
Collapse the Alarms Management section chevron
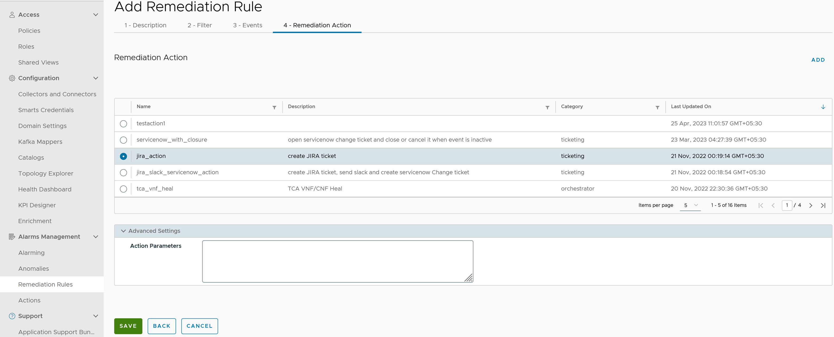(95, 237)
